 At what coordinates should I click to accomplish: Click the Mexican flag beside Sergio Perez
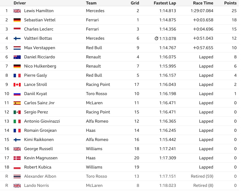click(x=17, y=112)
